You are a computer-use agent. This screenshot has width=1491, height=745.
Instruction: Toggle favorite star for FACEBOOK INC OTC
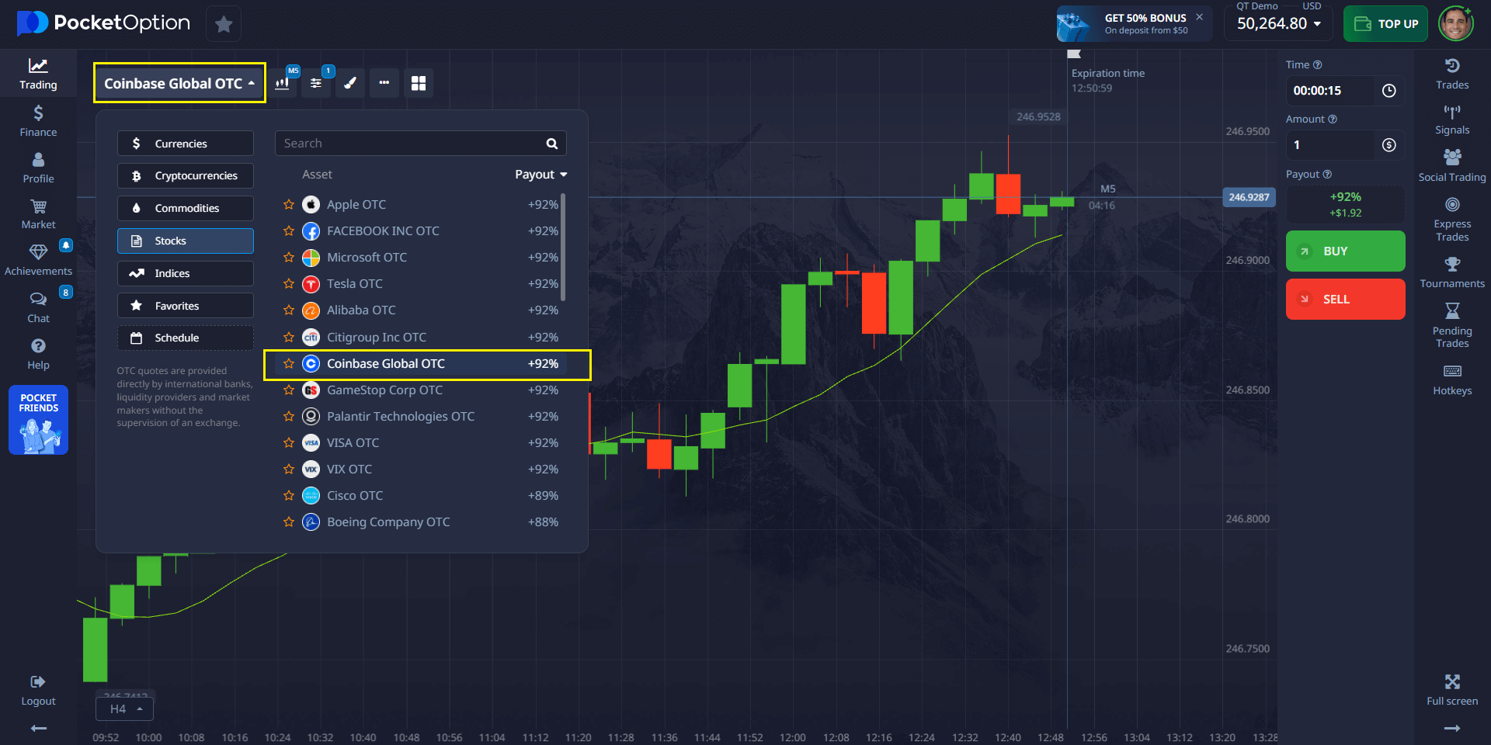point(289,231)
